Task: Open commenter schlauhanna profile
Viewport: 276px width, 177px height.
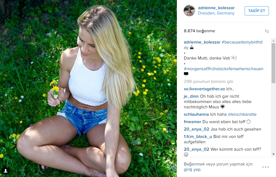Action: click(196, 114)
